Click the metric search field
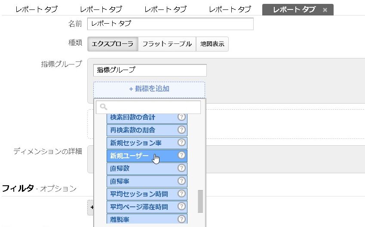This screenshot has height=227, width=365. click(148, 107)
